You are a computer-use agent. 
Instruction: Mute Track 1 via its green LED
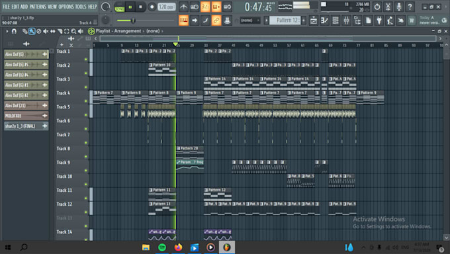click(86, 60)
